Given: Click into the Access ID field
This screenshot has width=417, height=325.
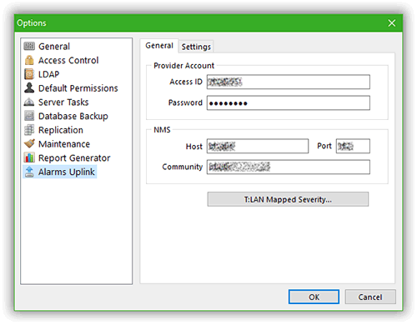Looking at the screenshot, I should click(x=289, y=82).
